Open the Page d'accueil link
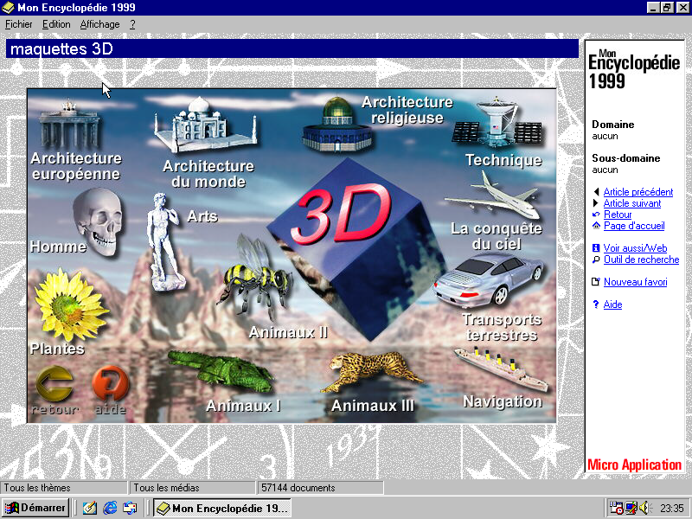The width and height of the screenshot is (692, 519). point(634,226)
